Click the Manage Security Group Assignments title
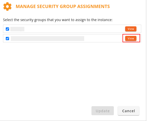Screen dimensions: 147x121 pos(63,7)
